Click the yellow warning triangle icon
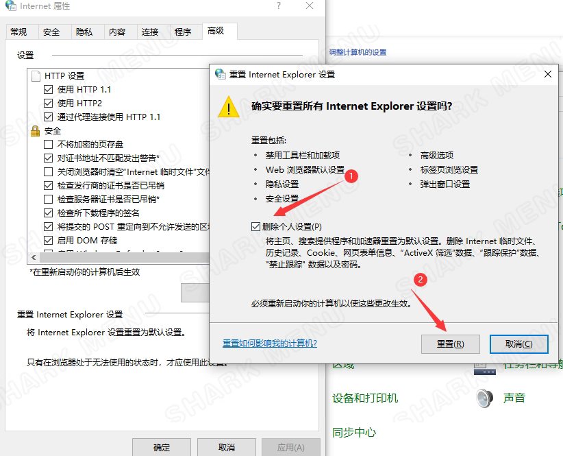The height and width of the screenshot is (456, 563). point(229,107)
